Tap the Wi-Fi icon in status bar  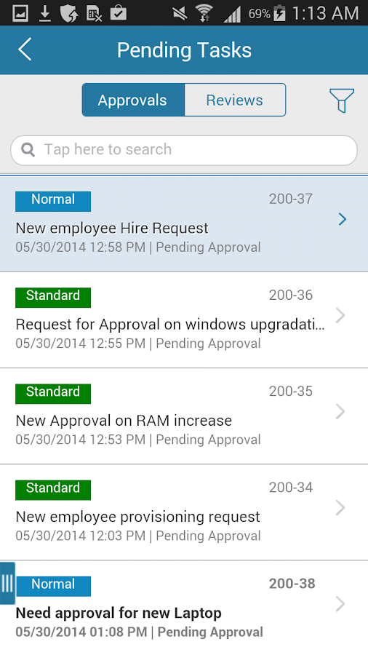point(204,13)
